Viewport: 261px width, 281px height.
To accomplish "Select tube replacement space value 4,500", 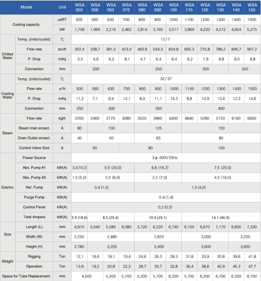I will click(87, 276).
